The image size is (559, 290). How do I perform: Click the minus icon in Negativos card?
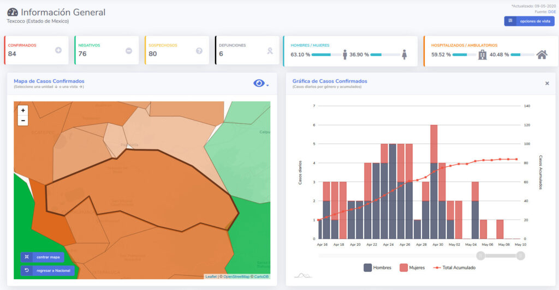129,51
